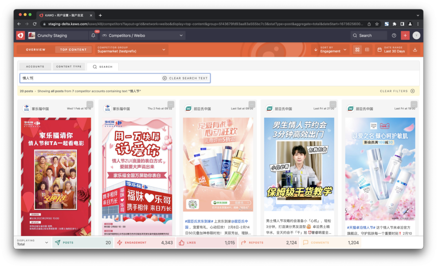Screen dimensions: 437x267
Task: Open options on Last Fri 19:00 post
Action: pyautogui.click(x=414, y=104)
